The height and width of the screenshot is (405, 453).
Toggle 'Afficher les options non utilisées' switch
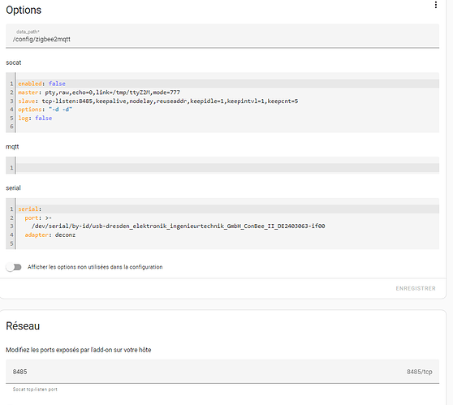tap(14, 267)
